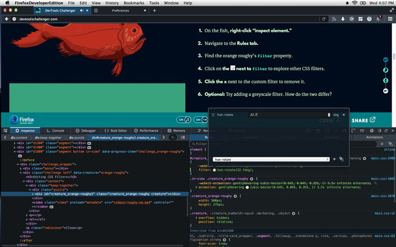The image size is (396, 247).
Task: Click the filter swatch next to hue-rotate(22.7deg)
Action: click(x=215, y=170)
